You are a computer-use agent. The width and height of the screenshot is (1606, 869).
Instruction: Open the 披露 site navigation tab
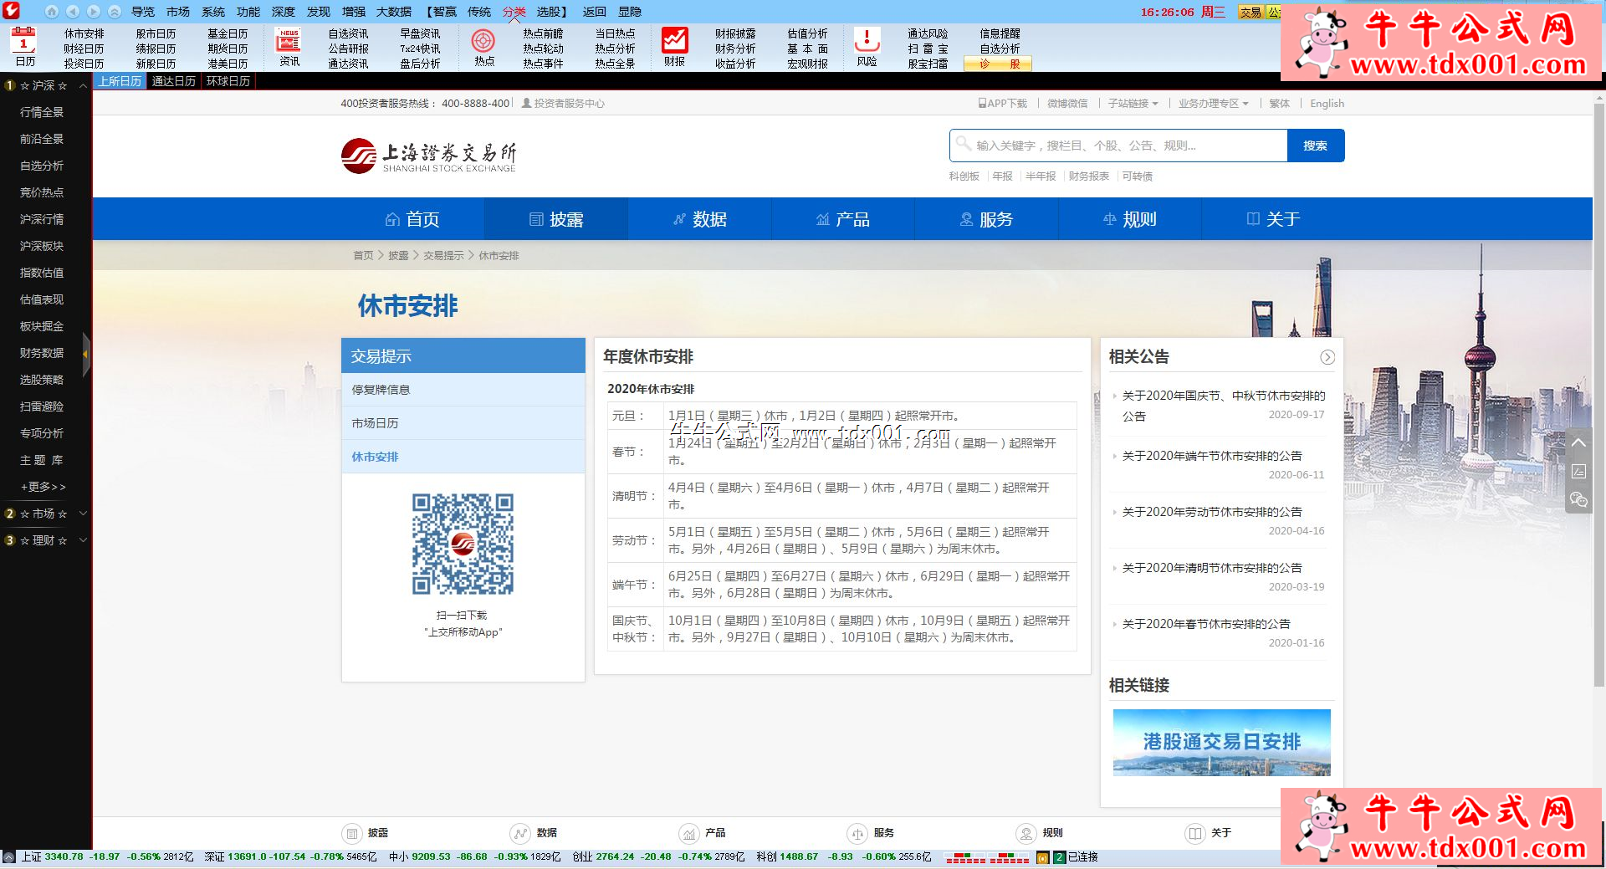point(556,219)
